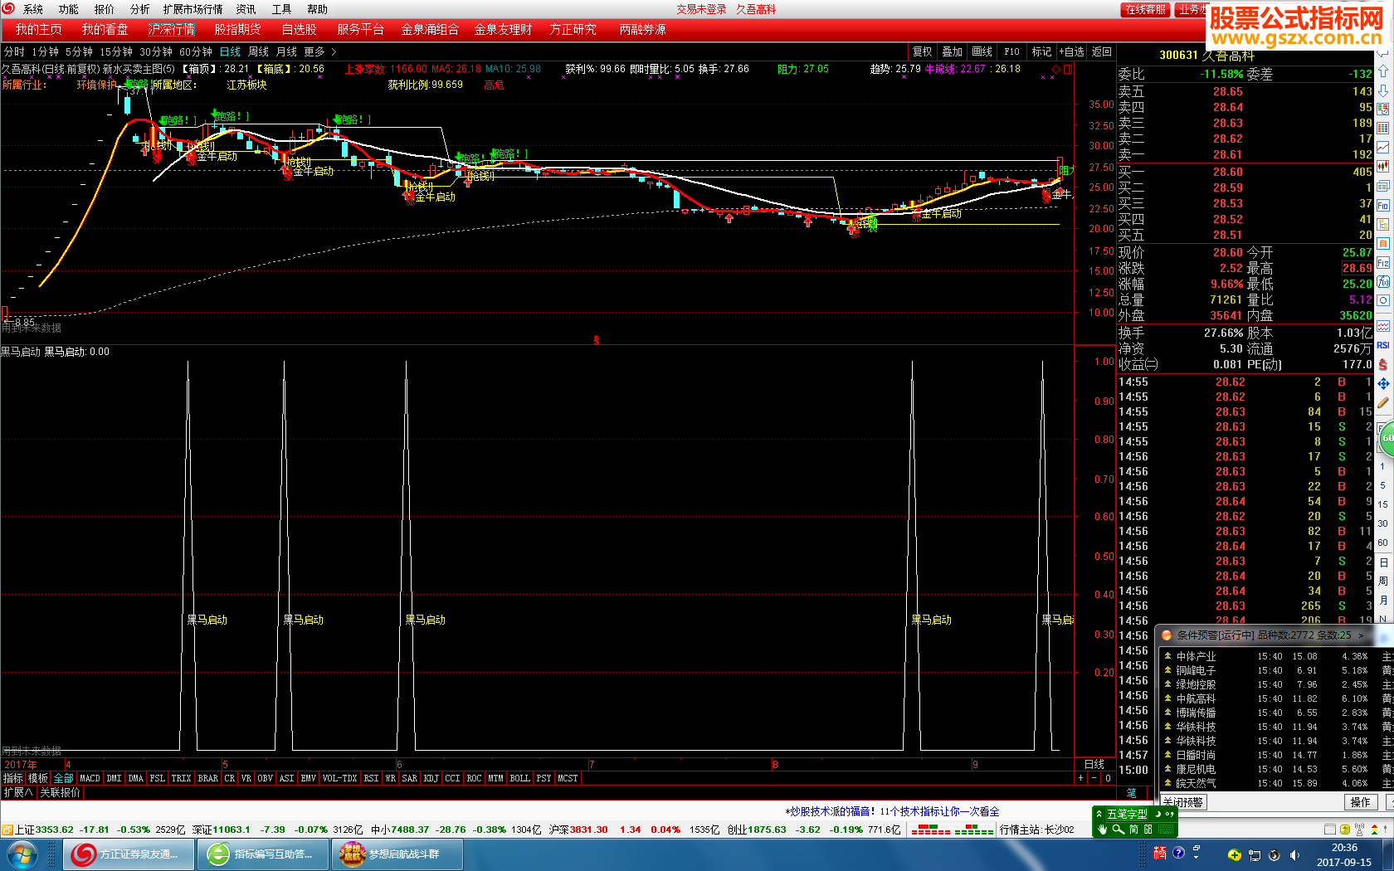The width and height of the screenshot is (1394, 871).
Task: Click the F12 icon in right sidebar
Action: (x=1383, y=263)
